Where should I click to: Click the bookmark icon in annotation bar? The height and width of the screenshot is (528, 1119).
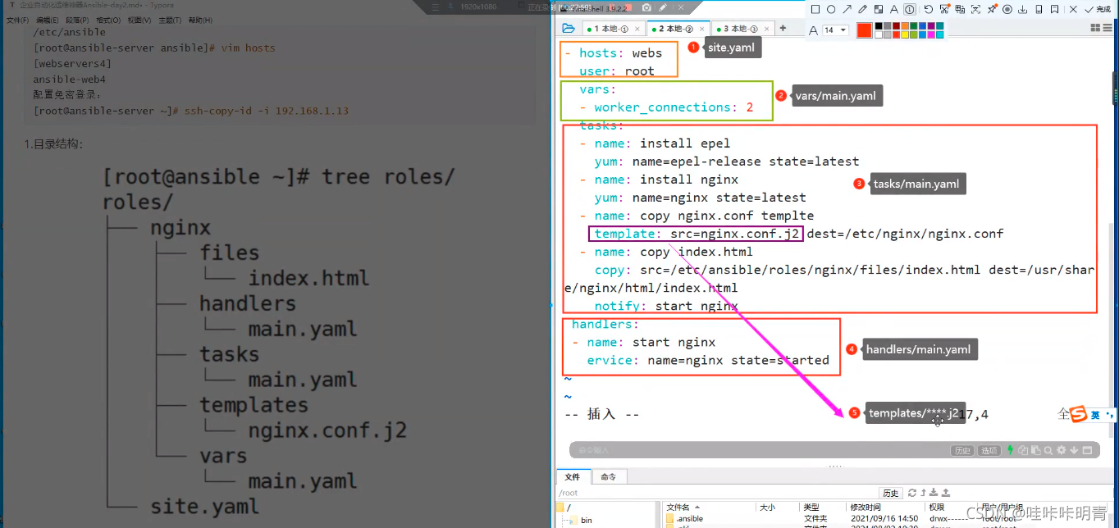click(x=1054, y=10)
